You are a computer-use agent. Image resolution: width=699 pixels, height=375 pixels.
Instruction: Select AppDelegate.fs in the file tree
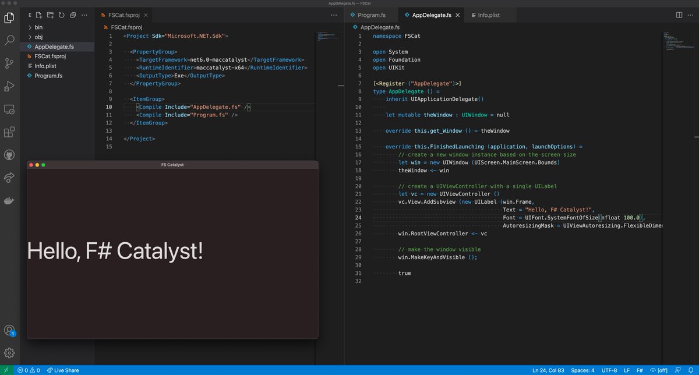(57, 47)
